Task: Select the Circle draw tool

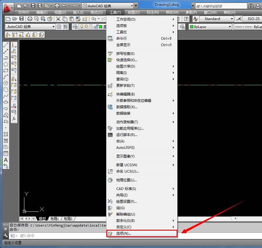Action: 6,83
